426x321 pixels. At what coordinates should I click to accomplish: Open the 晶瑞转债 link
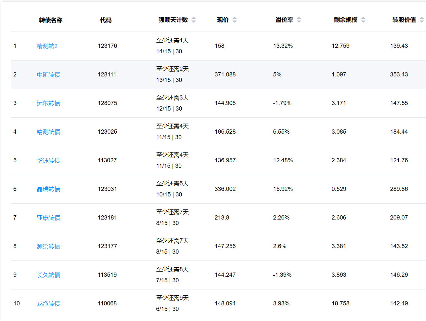[48, 189]
